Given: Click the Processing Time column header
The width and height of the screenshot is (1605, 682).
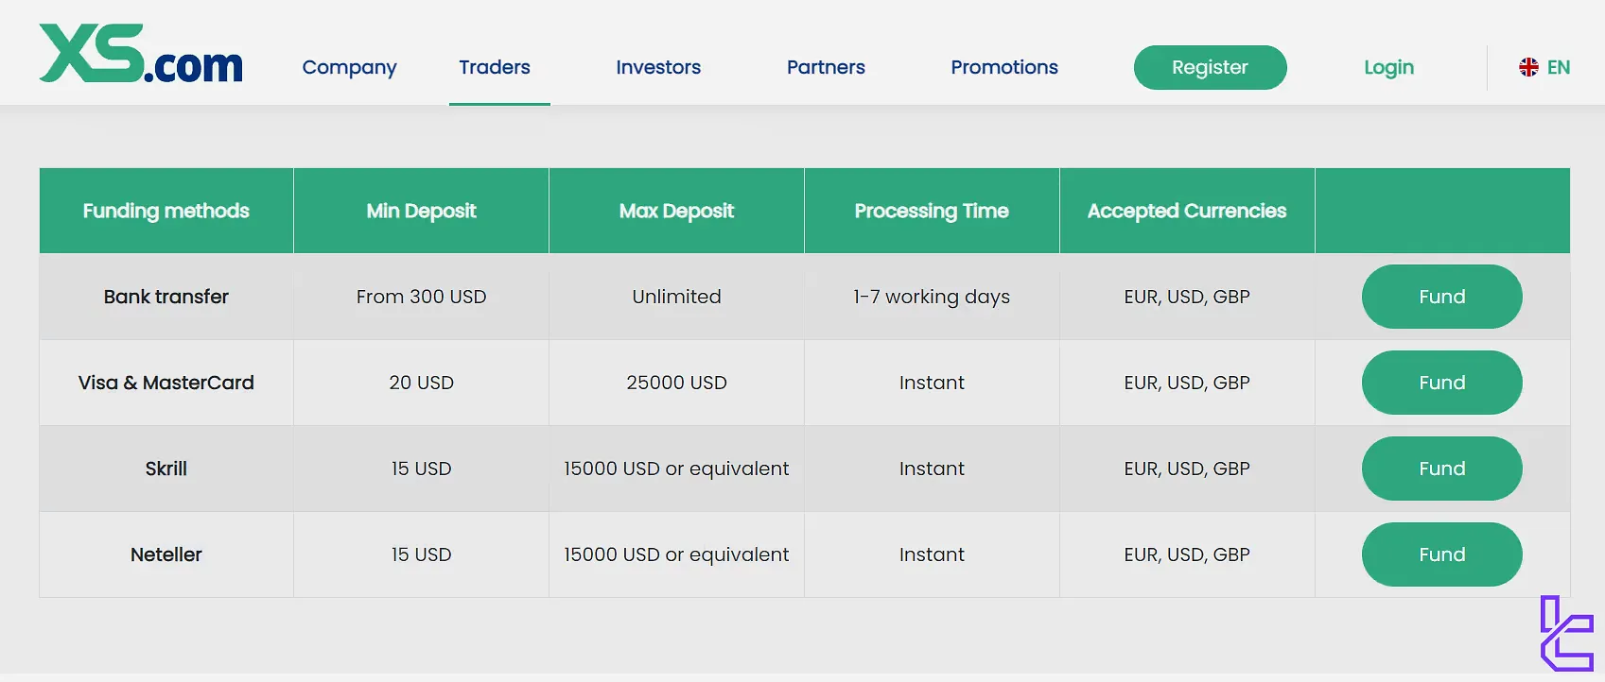Looking at the screenshot, I should point(932,211).
